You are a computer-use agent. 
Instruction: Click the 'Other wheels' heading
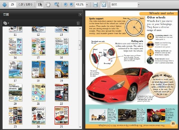pyautogui.click(x=156, y=18)
